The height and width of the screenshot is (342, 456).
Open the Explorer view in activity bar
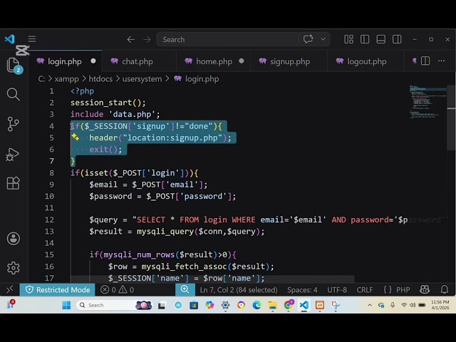pos(13,65)
